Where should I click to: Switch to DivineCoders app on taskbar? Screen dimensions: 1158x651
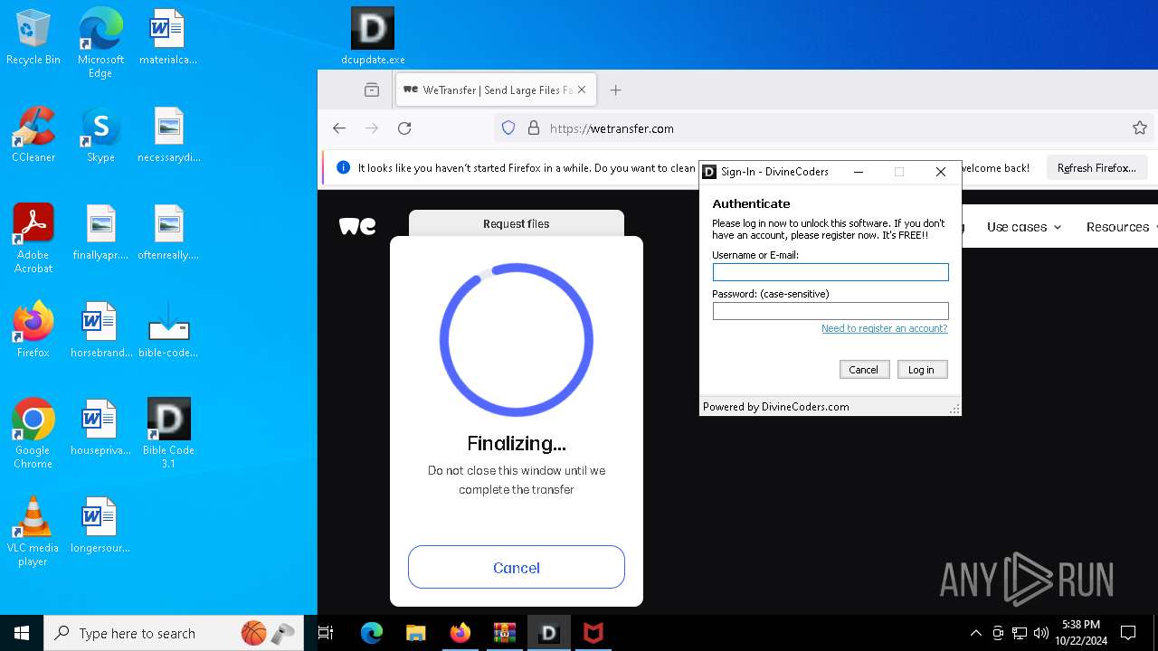[548, 633]
